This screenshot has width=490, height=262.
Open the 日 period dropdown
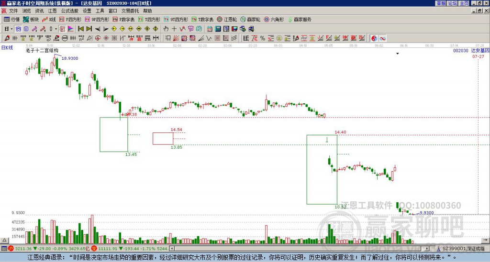coord(9,29)
